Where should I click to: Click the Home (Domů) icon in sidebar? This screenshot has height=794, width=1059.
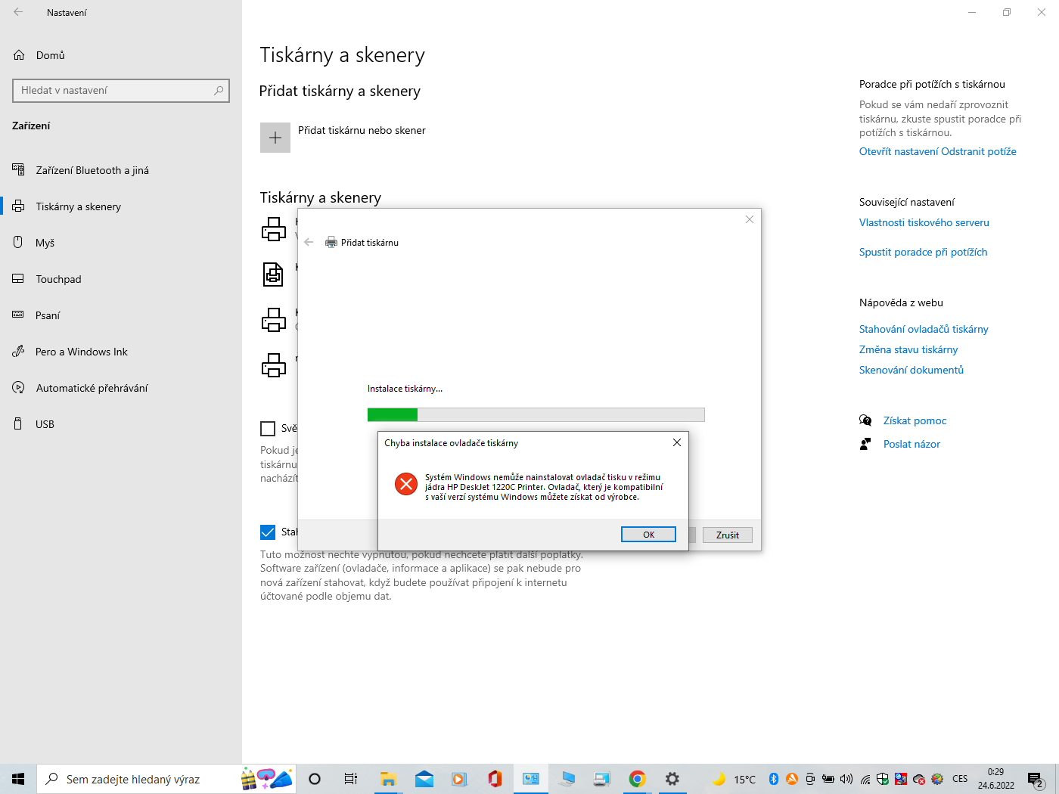tap(19, 55)
